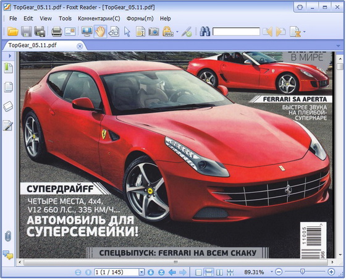Click the Save As icon
Screen dimensions: 346x280
point(40,32)
